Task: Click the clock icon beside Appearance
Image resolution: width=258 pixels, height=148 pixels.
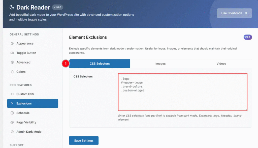Action: (x=12, y=43)
